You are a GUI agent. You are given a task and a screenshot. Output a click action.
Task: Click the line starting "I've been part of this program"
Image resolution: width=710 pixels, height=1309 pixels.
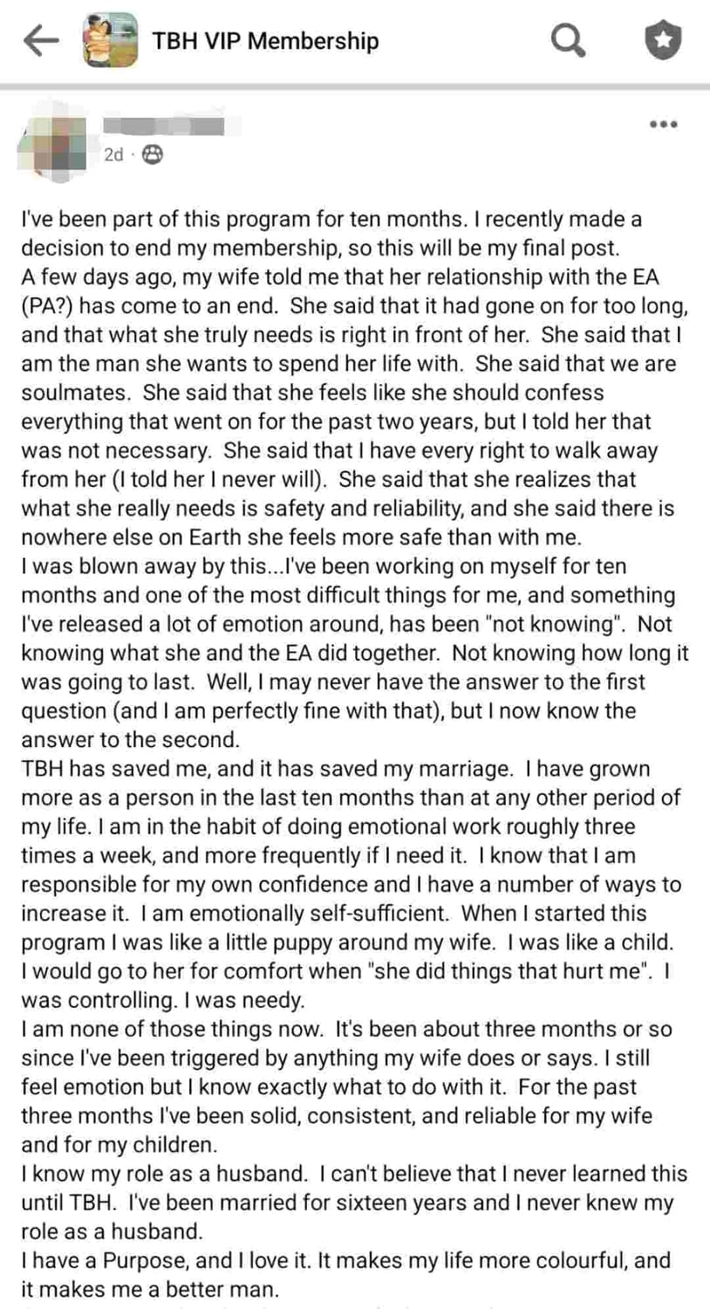[x=331, y=218]
